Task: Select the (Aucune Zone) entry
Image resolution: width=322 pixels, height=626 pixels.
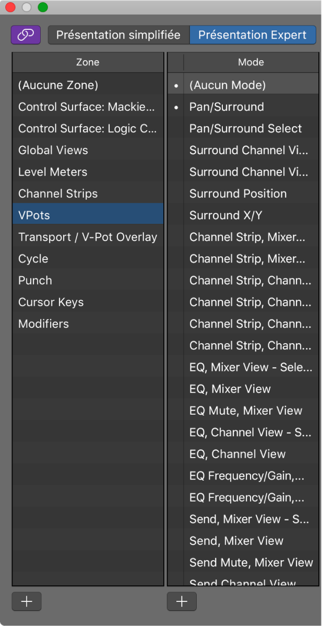Action: tap(58, 85)
